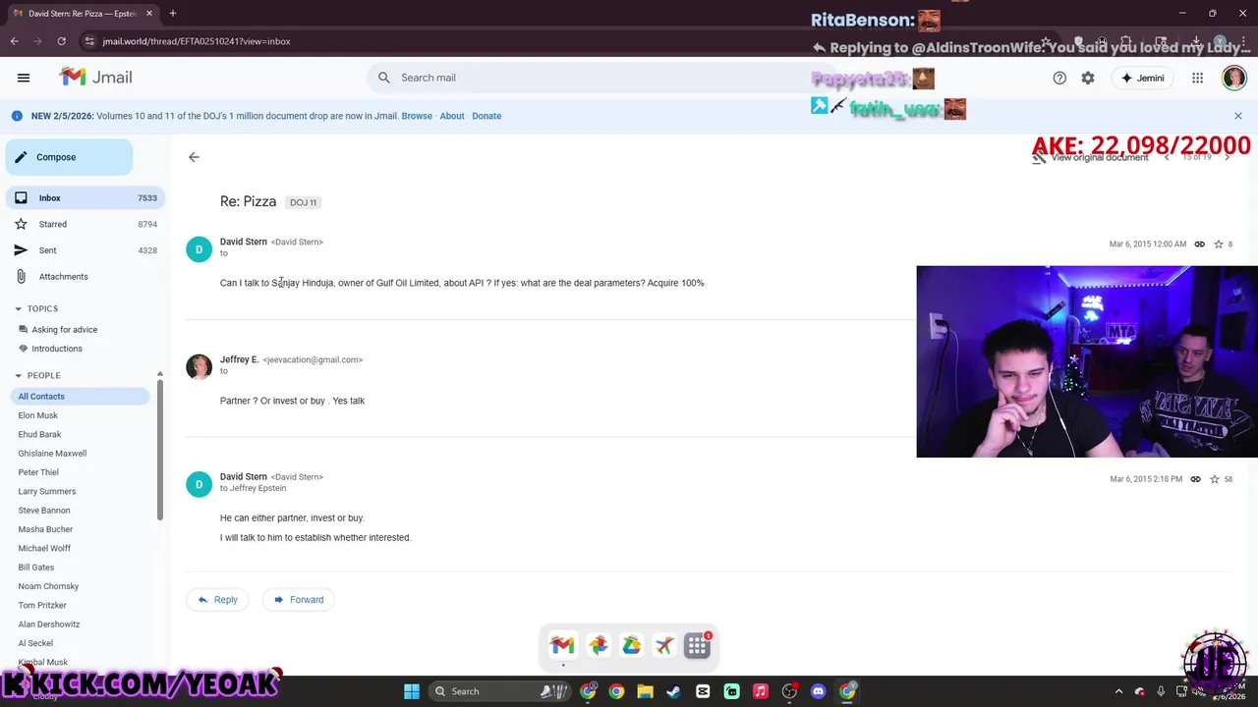This screenshot has width=1258, height=707.
Task: Select Michael Wolff contact
Action: coord(44,548)
